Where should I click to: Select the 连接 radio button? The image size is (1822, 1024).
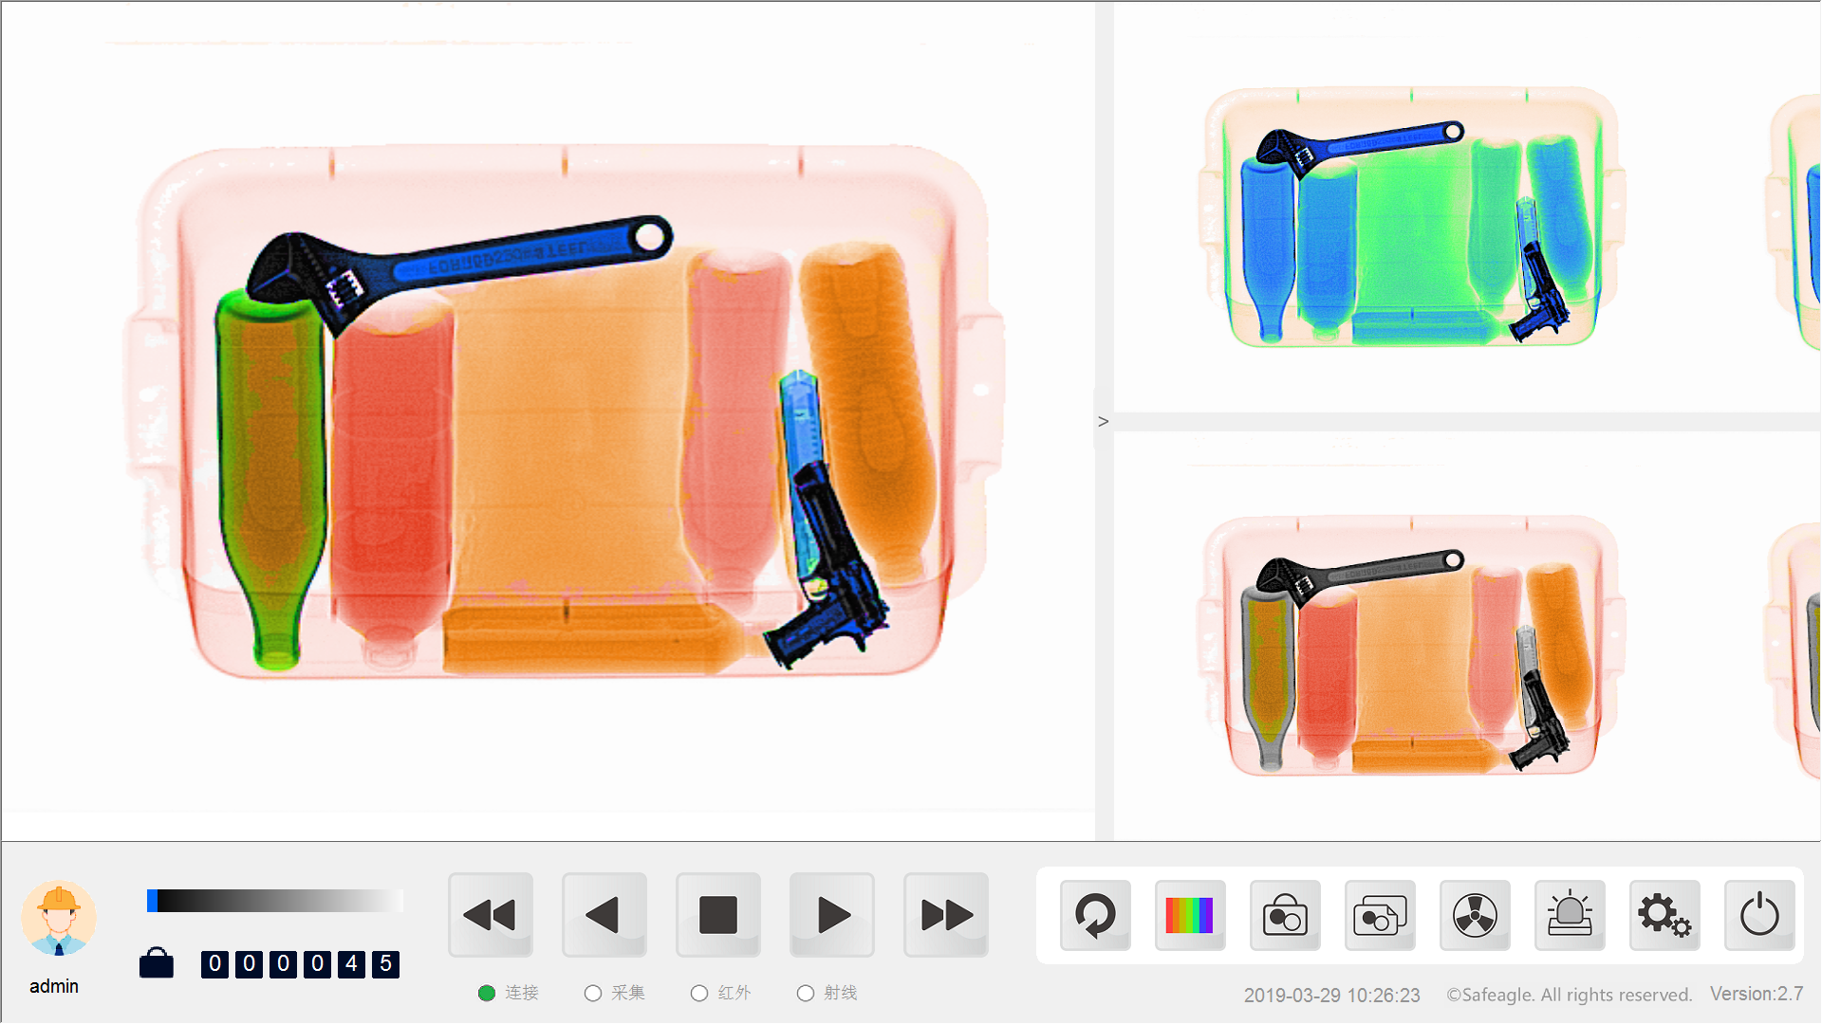[x=487, y=993]
